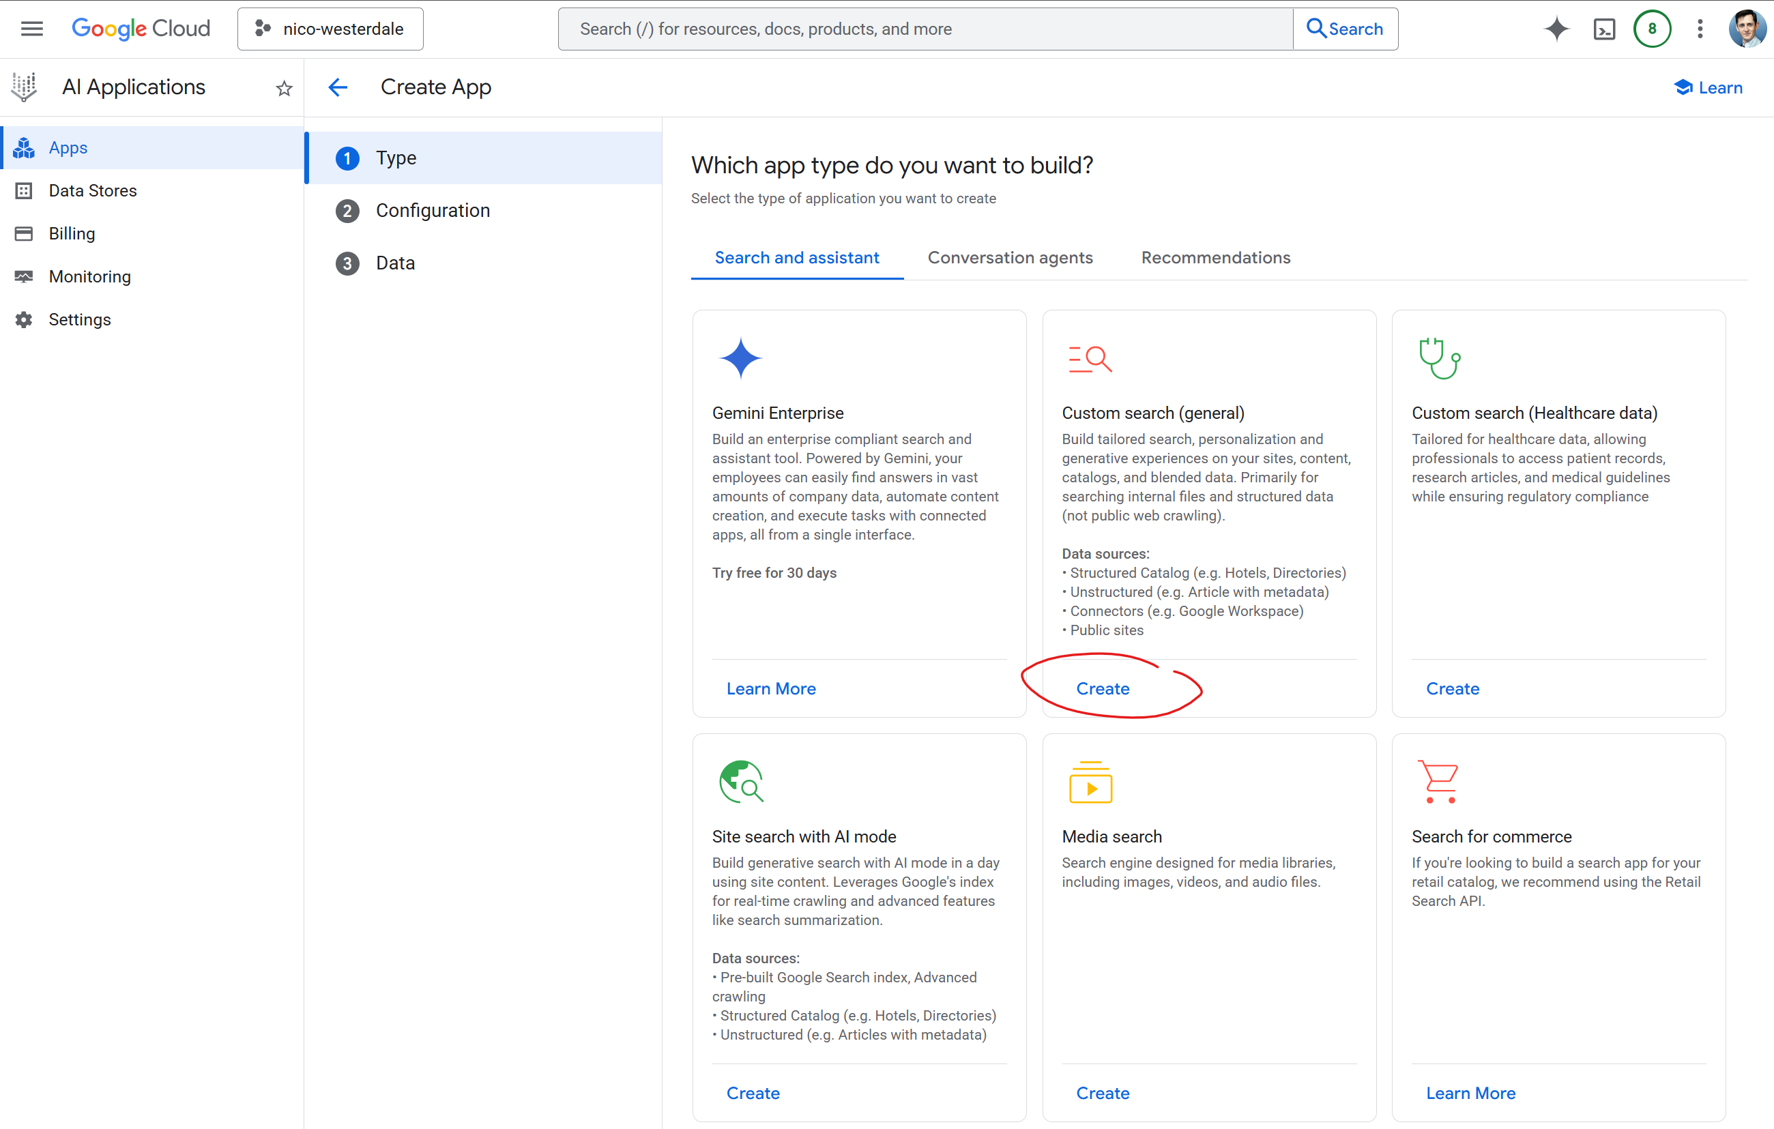Switch to the Recommendations tab

point(1215,257)
